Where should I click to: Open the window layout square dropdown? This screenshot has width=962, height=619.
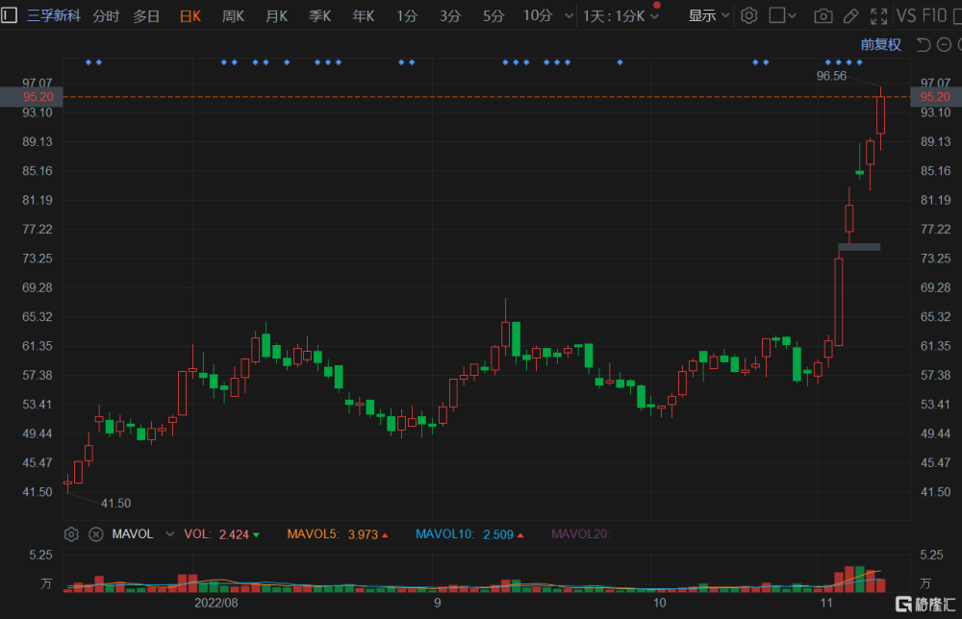(x=782, y=15)
